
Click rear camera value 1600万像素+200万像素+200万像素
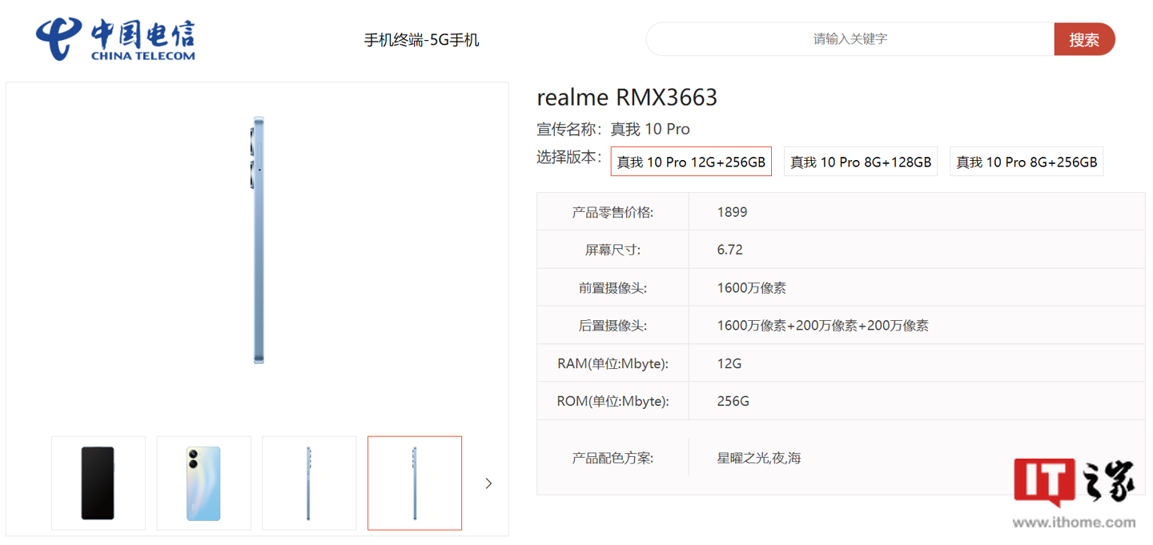coord(823,326)
